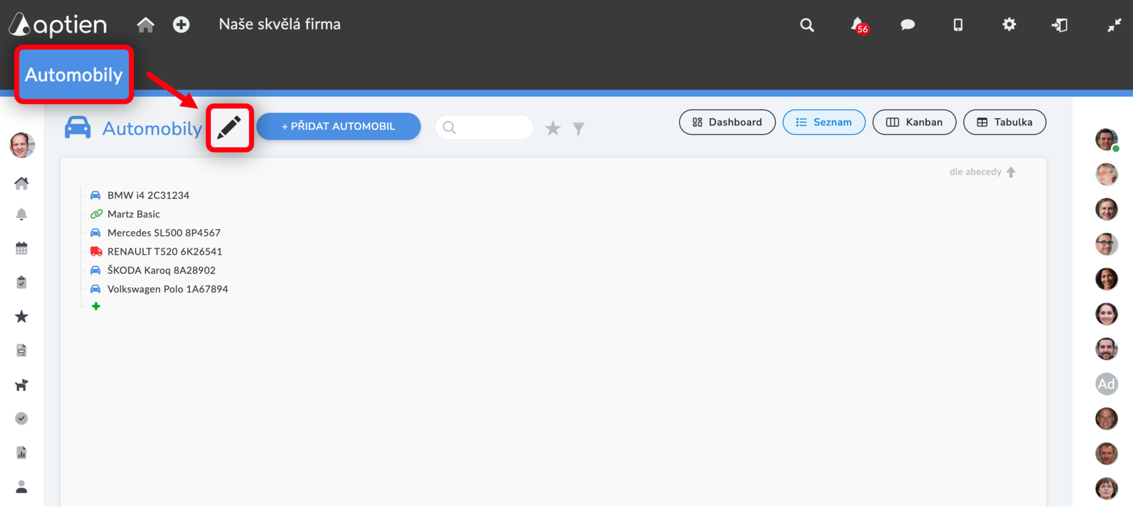Open Martz Basic item
This screenshot has height=507, width=1133.
click(133, 214)
